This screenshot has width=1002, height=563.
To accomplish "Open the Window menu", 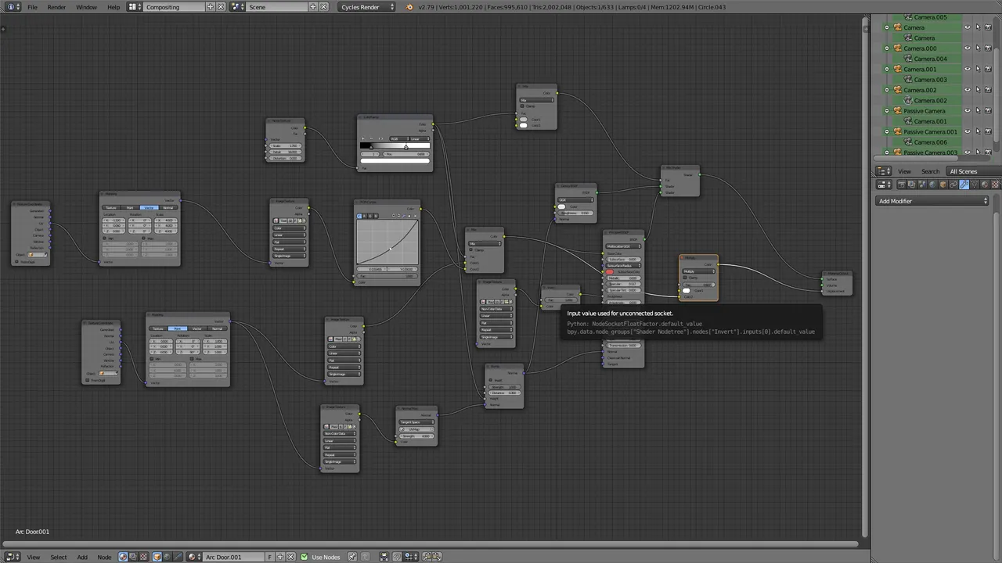I will (x=86, y=7).
